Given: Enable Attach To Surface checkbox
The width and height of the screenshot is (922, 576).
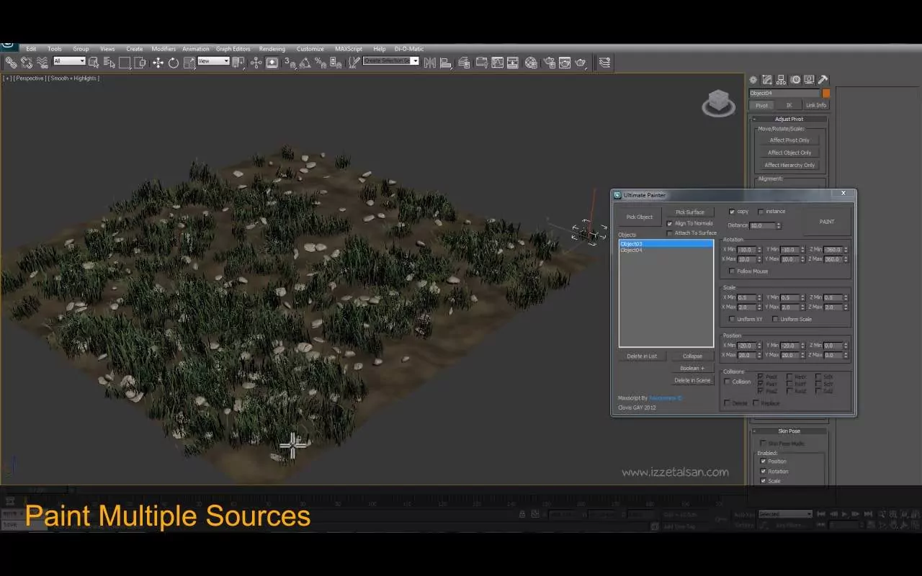Looking at the screenshot, I should (x=670, y=233).
